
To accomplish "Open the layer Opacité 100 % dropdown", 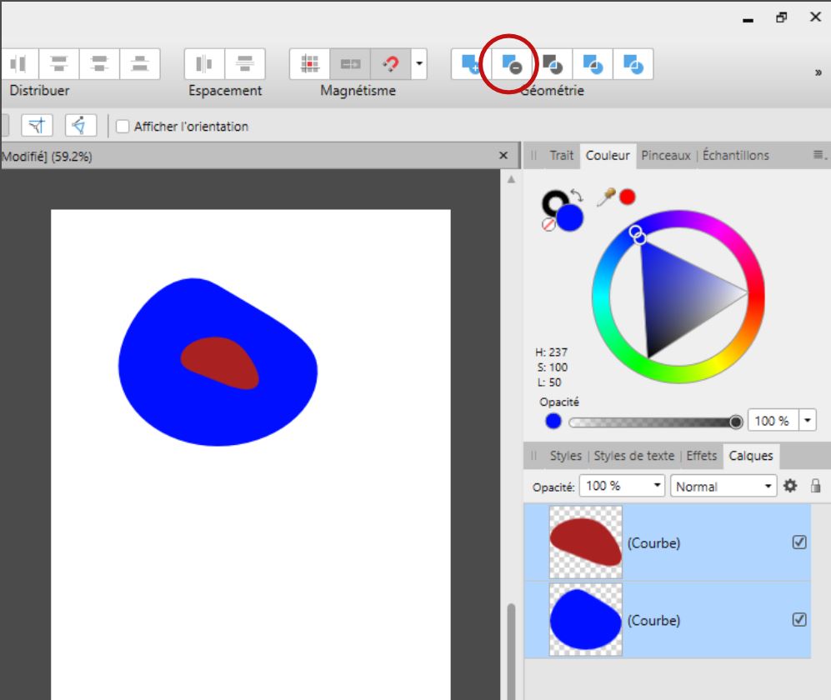I will (x=622, y=486).
